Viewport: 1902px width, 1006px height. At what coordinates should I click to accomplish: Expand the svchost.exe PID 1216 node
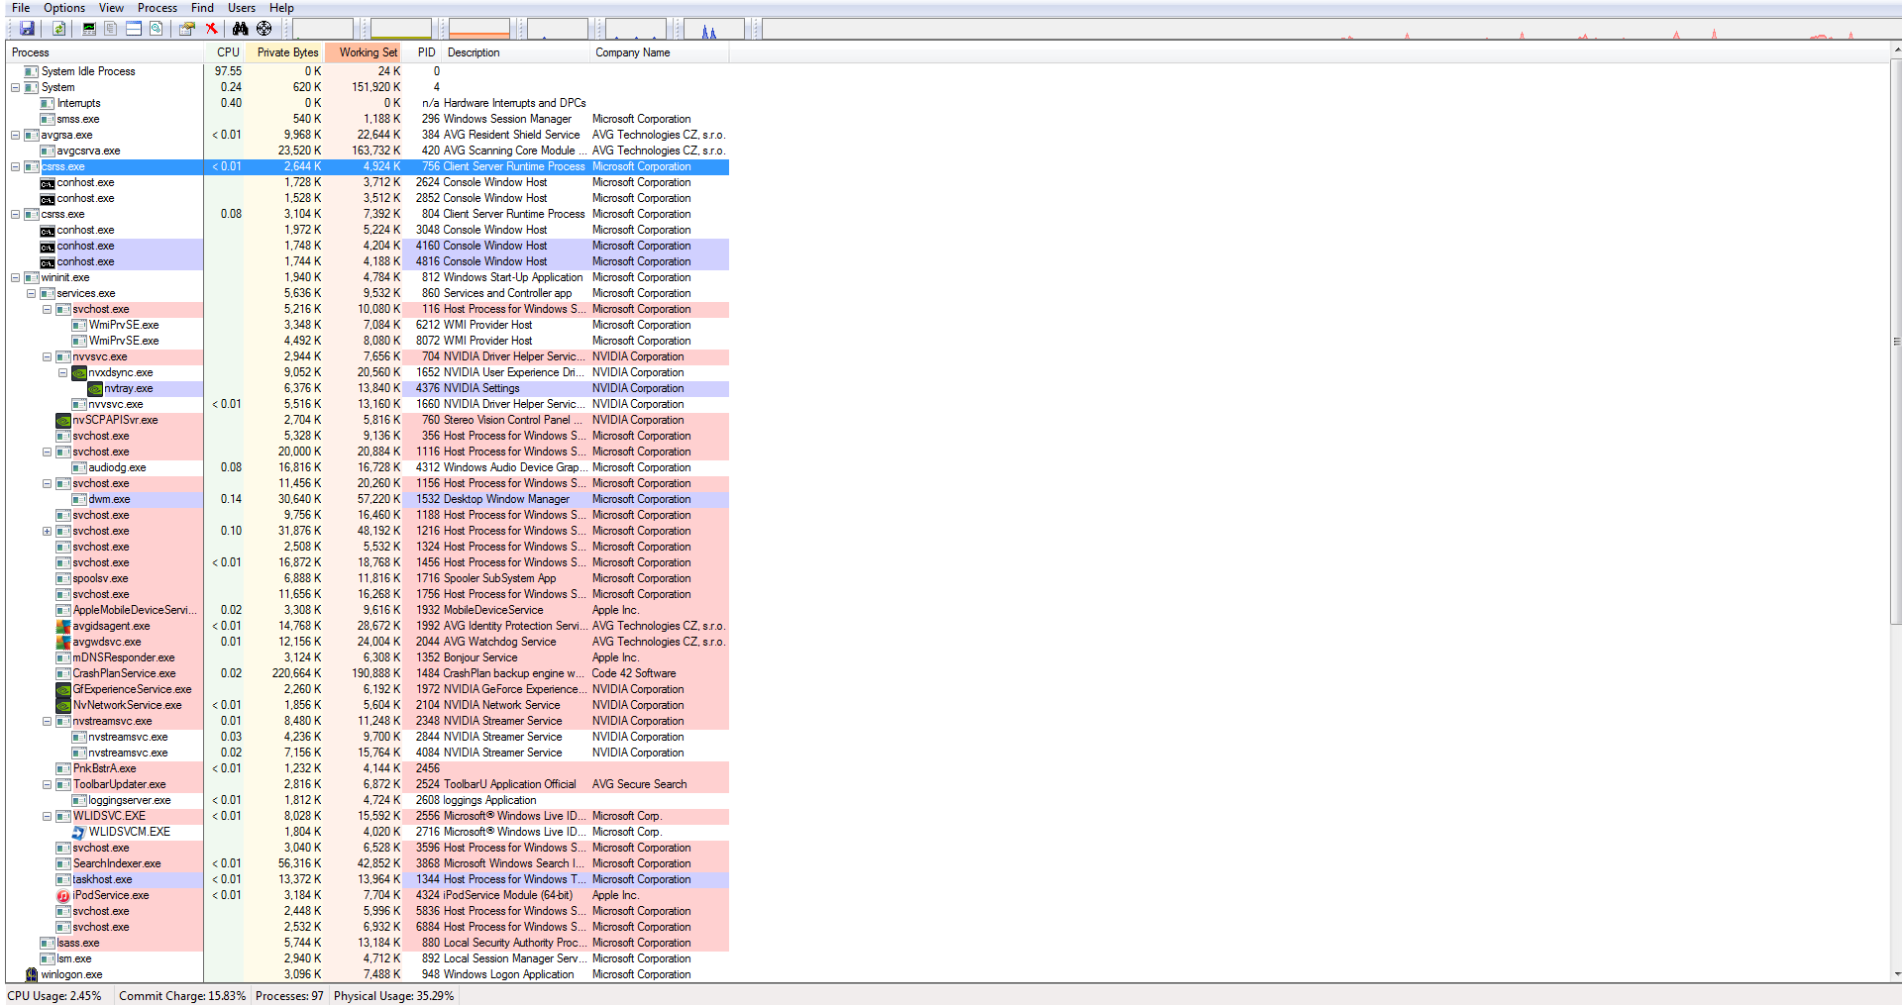click(x=47, y=532)
